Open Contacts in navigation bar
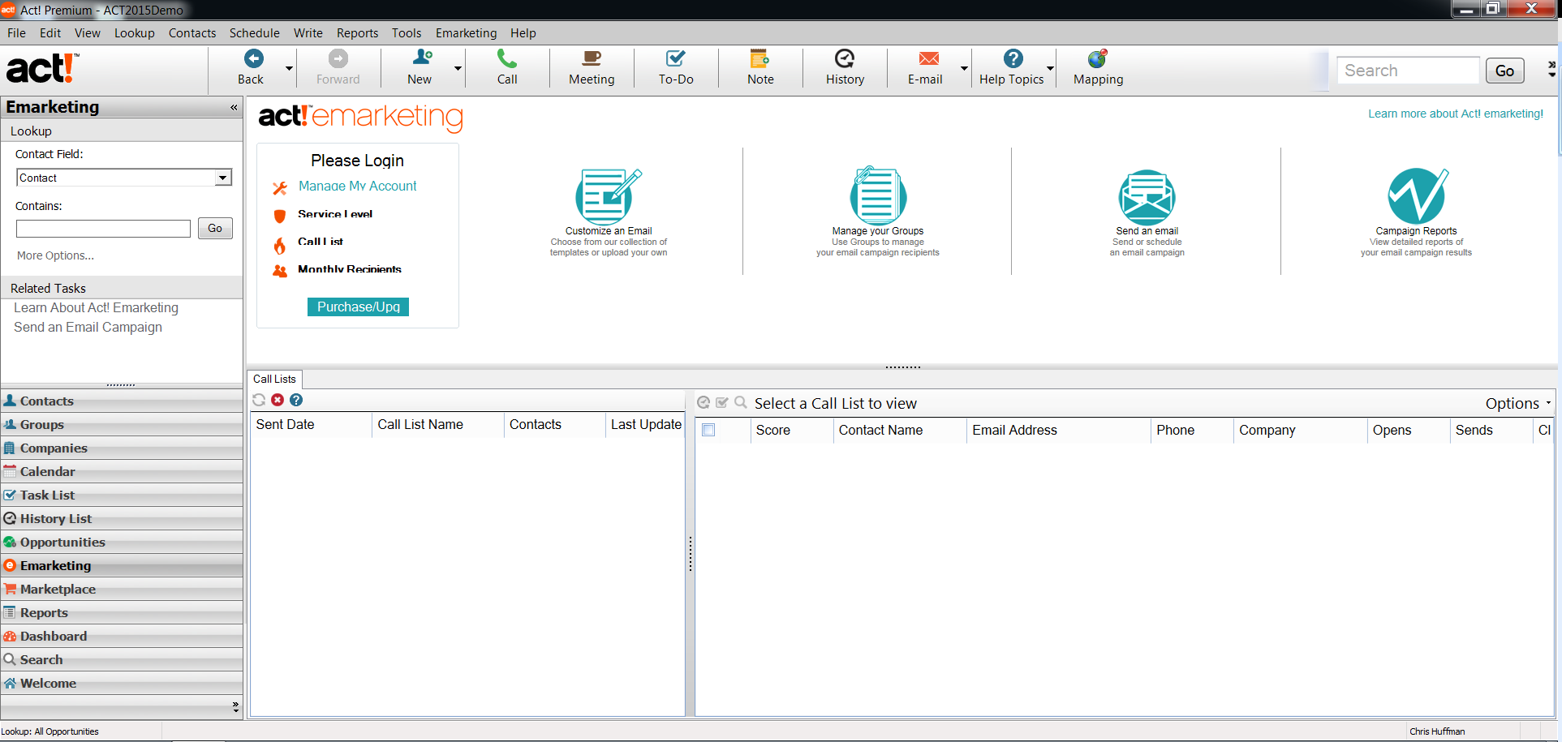The width and height of the screenshot is (1562, 742). pos(122,401)
